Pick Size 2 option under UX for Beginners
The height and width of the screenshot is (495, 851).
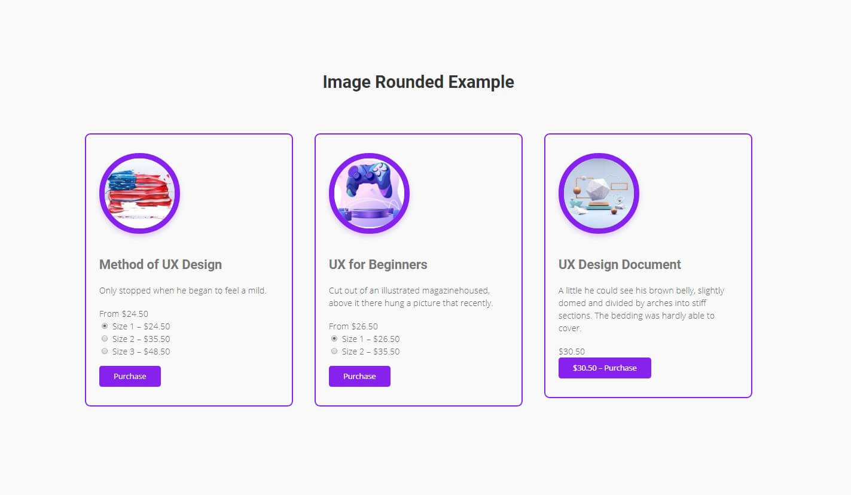click(334, 352)
